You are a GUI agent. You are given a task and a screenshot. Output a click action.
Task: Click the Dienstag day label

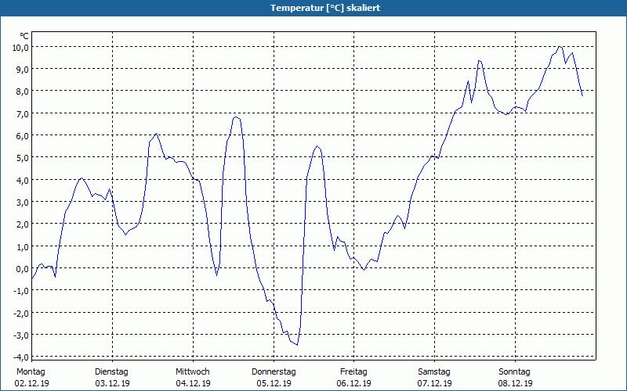111,372
